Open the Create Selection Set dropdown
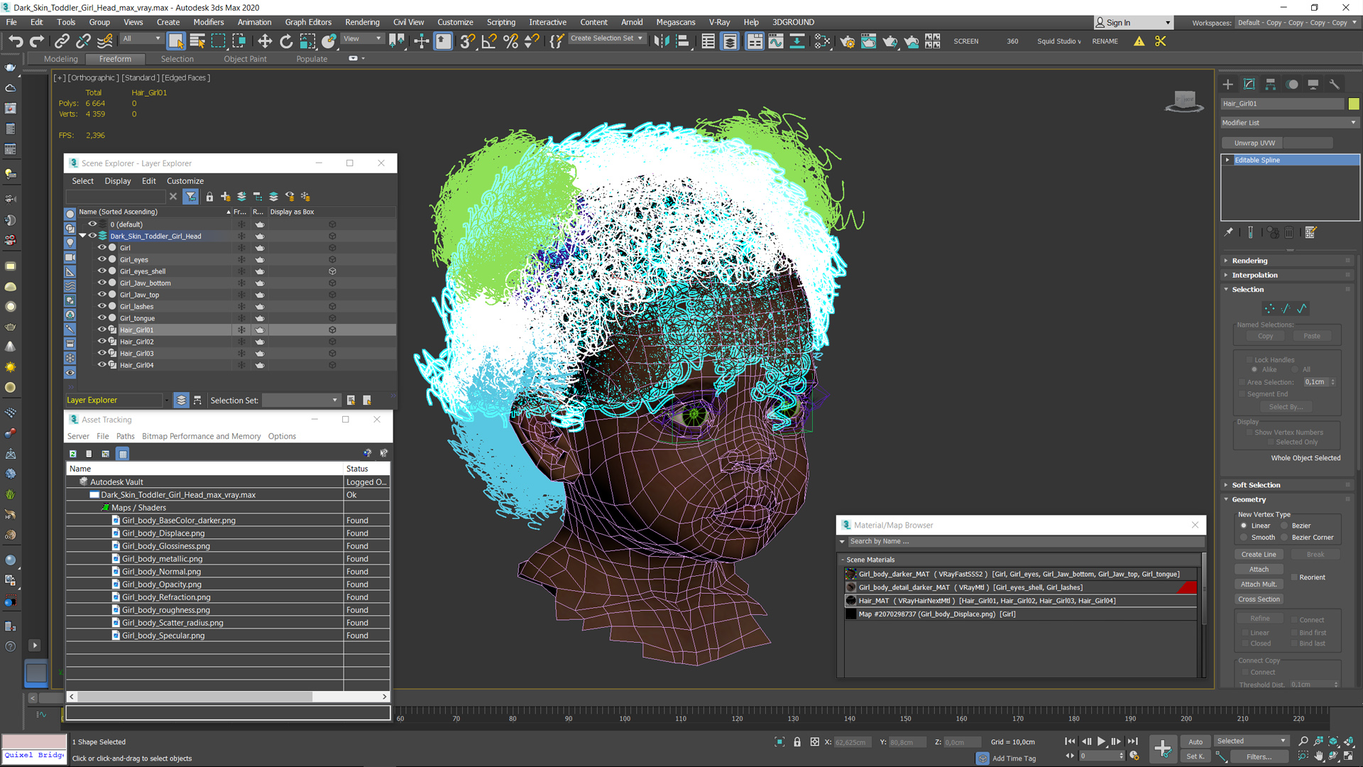 607,39
